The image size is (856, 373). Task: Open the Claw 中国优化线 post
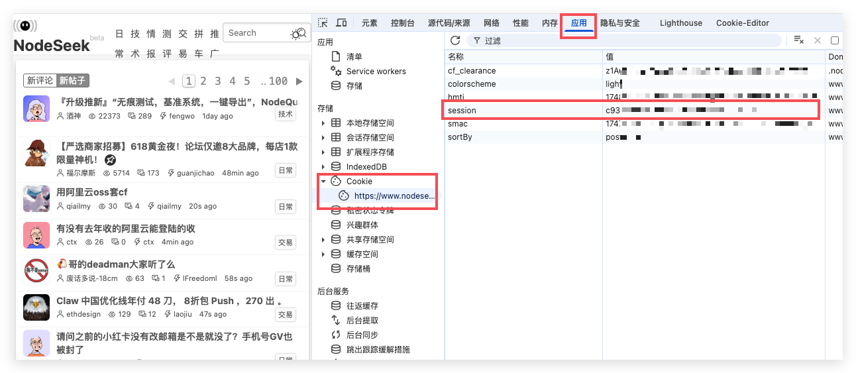[170, 301]
